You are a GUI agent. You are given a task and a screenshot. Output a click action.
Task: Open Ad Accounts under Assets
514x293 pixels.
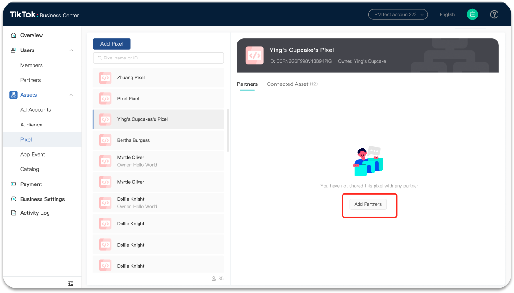[x=35, y=110]
